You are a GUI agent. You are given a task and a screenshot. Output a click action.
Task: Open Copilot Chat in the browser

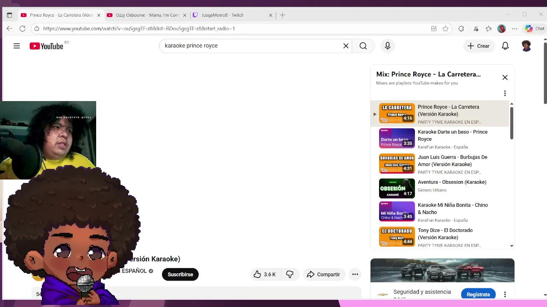pos(535,29)
